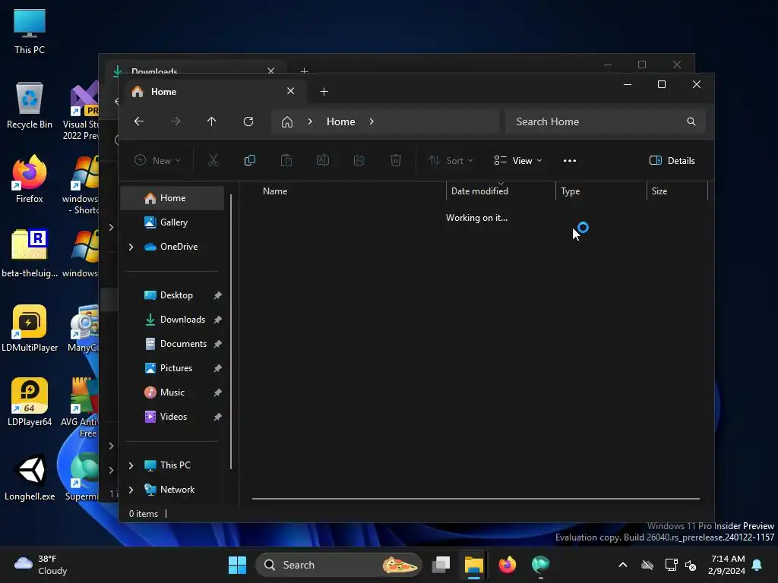778x583 pixels.
Task: Expand OneDrive in navigation pane
Action: tap(131, 247)
